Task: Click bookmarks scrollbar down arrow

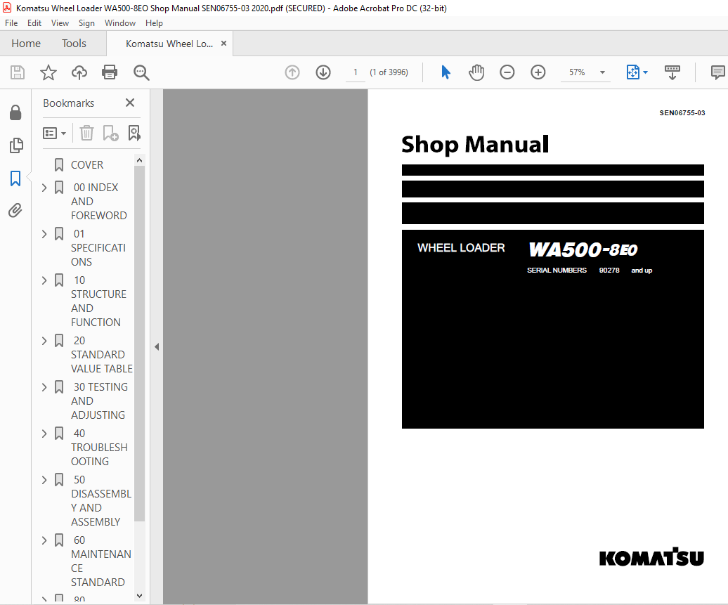Action: pyautogui.click(x=139, y=596)
